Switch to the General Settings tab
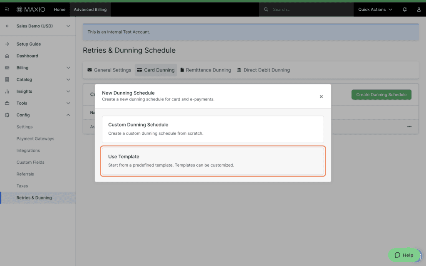426x266 pixels. pos(109,70)
